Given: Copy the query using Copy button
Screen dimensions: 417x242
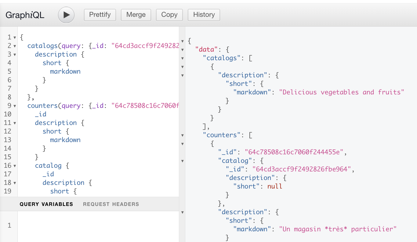Looking at the screenshot, I should click(x=169, y=15).
